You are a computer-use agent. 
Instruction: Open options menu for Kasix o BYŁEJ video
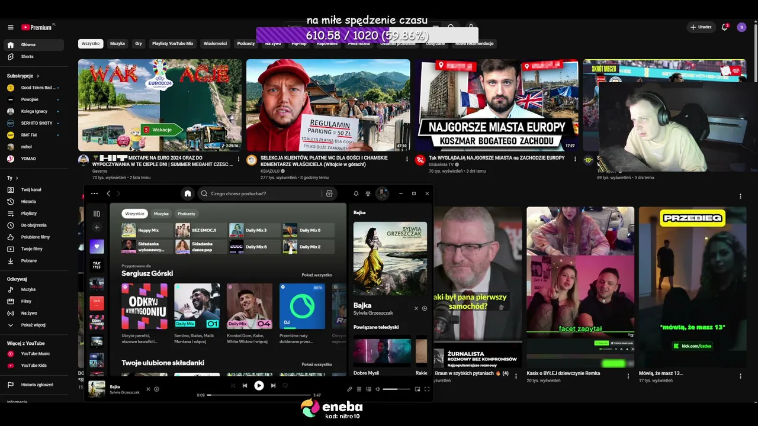(628, 376)
